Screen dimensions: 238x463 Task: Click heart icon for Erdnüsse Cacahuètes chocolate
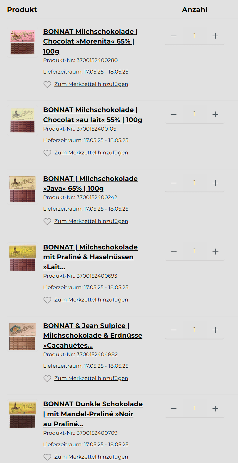coord(47,379)
